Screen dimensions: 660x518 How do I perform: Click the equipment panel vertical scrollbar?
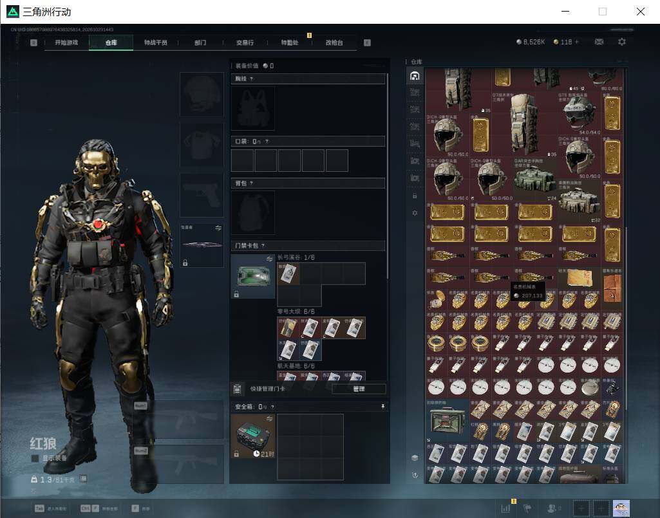coord(387,176)
